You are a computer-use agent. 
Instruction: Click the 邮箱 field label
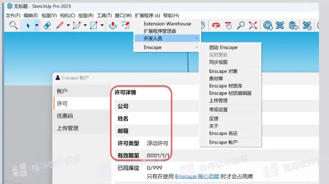123,131
